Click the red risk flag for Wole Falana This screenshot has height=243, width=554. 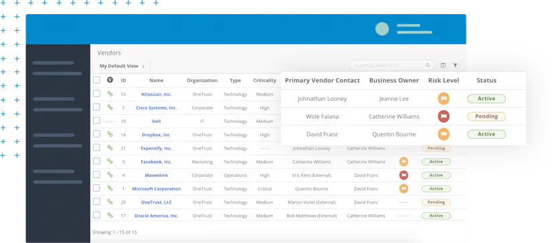(x=444, y=116)
